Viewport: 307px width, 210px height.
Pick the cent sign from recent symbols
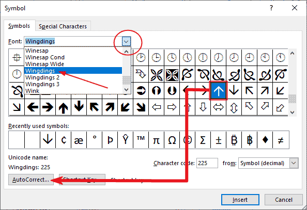click(64, 140)
